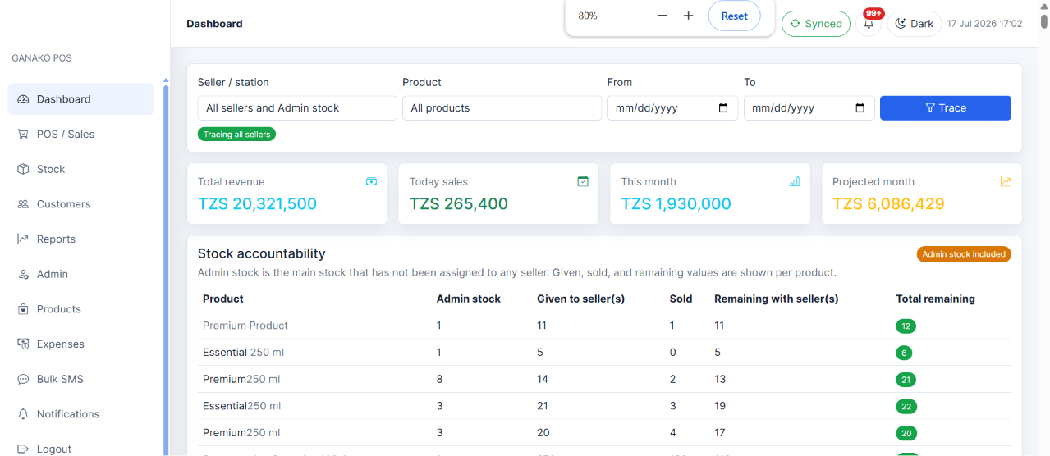Expand the Seller / station dropdown

coord(297,108)
